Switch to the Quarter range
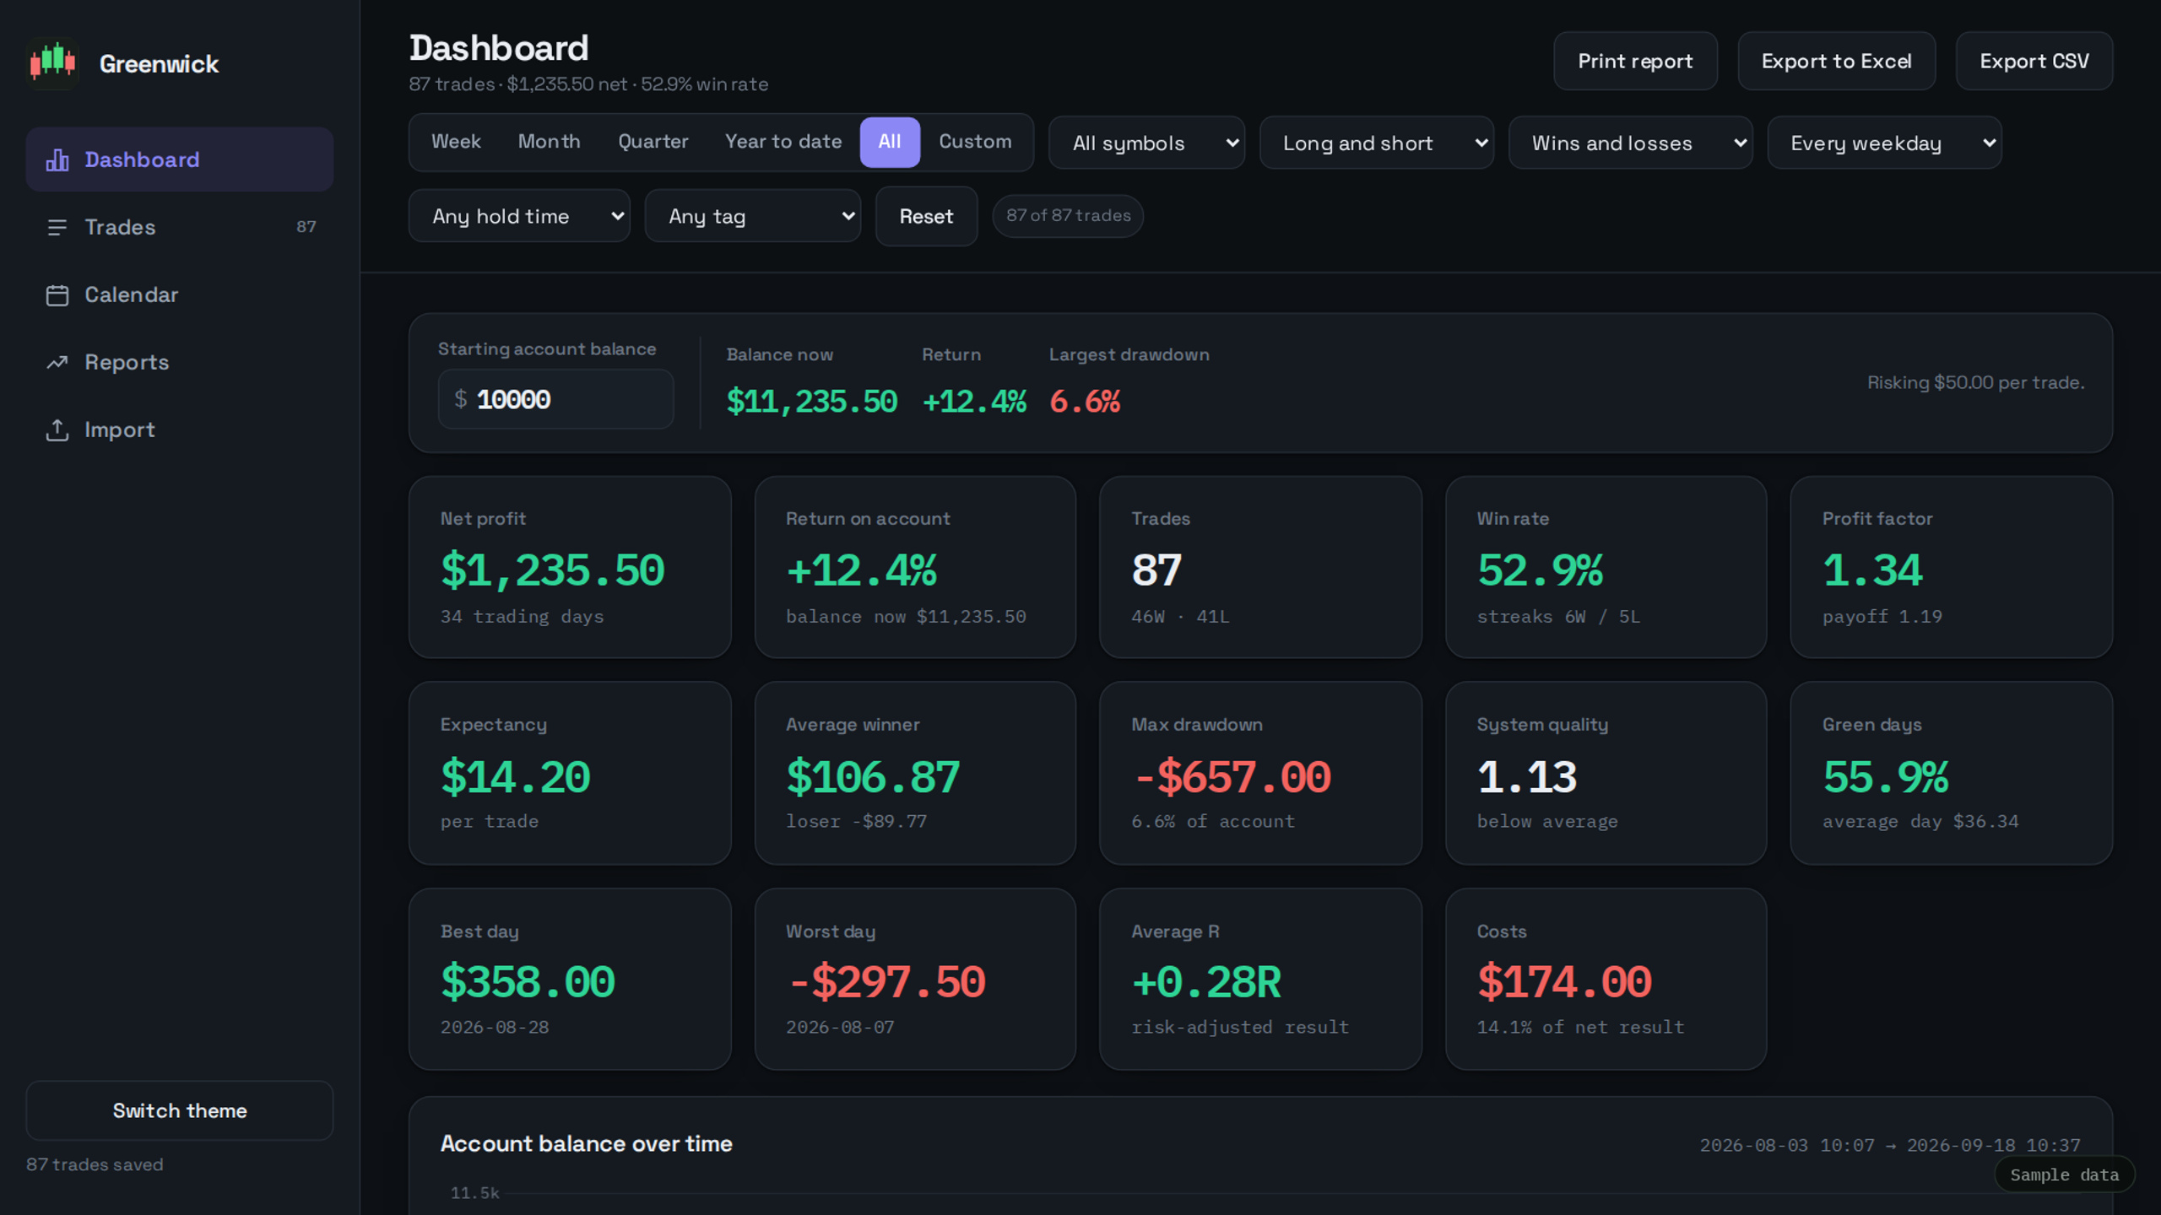 click(x=653, y=142)
